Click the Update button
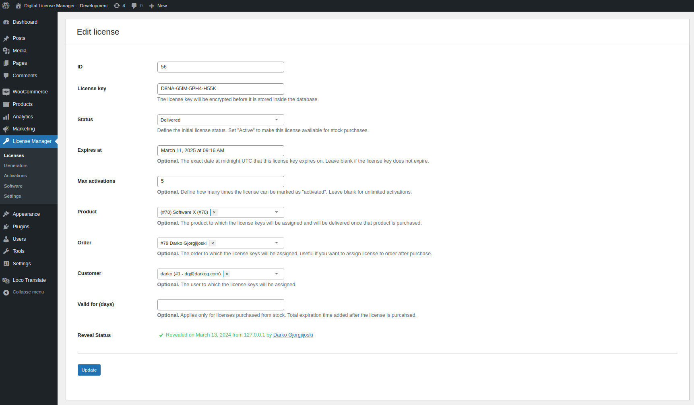 [89, 370]
